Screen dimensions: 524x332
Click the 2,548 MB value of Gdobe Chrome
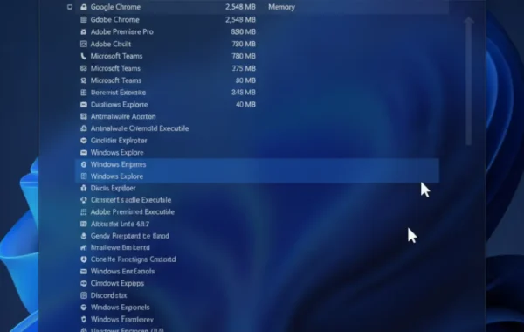(240, 20)
